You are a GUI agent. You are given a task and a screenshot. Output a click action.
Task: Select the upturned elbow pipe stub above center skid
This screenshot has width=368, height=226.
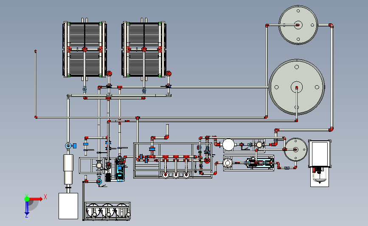coord(167,132)
